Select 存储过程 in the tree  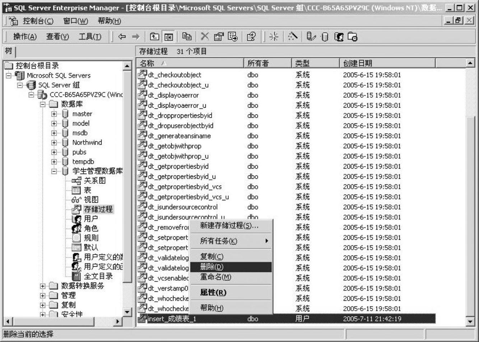98,209
